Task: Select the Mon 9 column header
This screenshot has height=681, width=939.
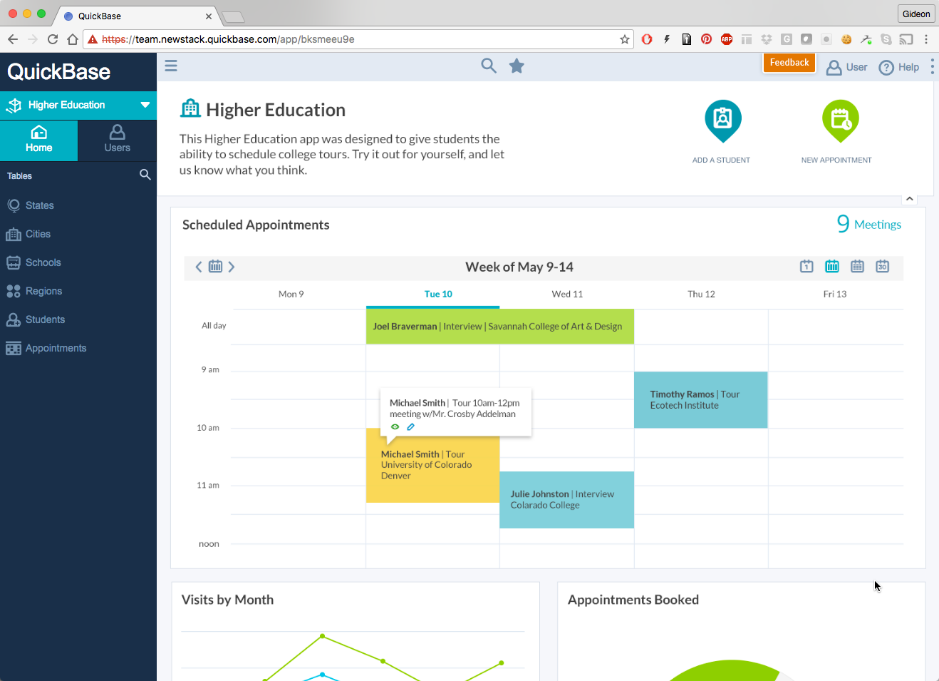Action: pos(291,294)
